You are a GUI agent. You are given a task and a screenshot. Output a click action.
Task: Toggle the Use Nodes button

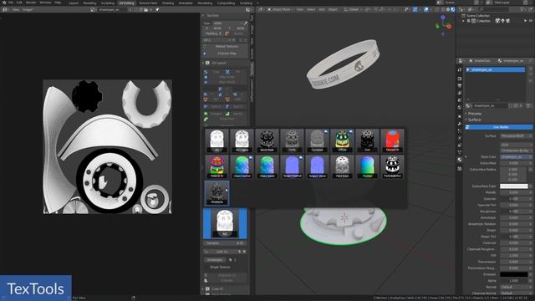click(500, 127)
